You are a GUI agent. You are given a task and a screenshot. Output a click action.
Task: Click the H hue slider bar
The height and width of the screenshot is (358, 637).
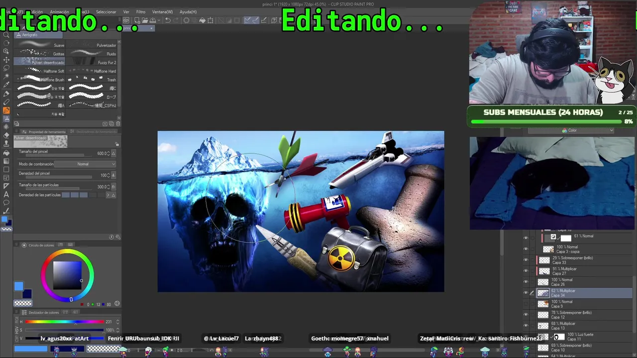tap(65, 322)
